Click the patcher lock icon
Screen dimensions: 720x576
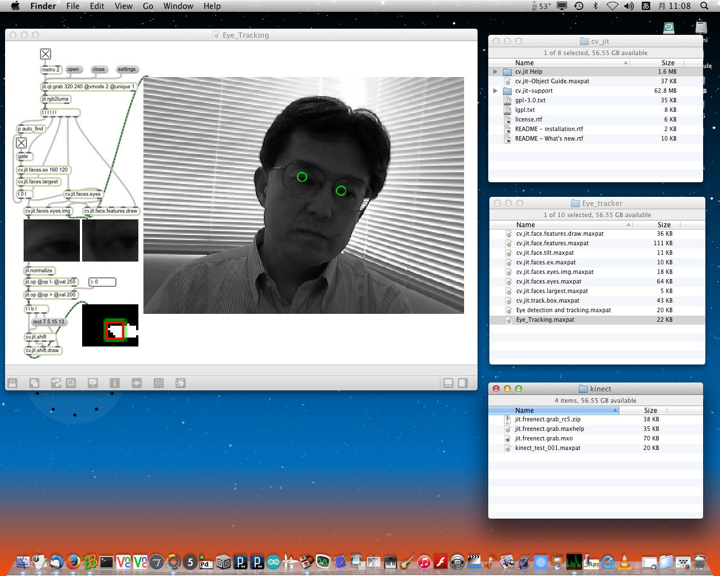click(x=12, y=383)
